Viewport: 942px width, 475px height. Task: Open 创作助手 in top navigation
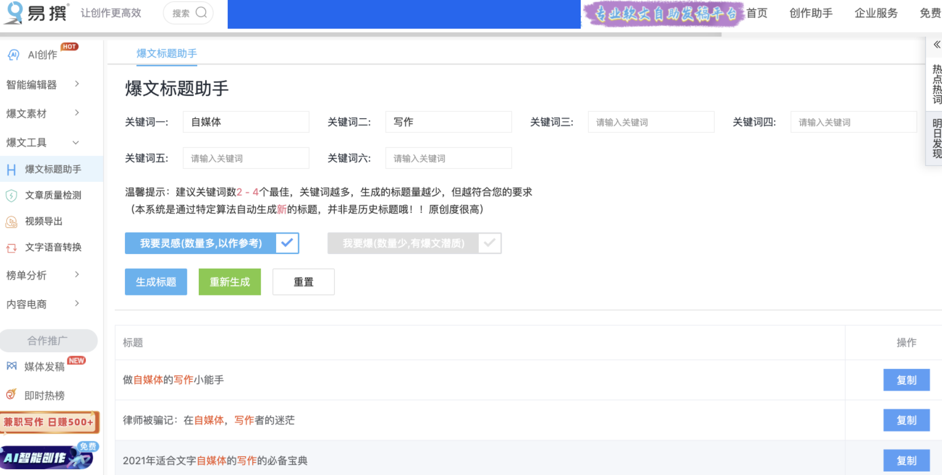pyautogui.click(x=811, y=13)
